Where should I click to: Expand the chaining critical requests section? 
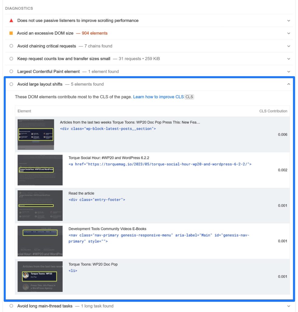(289, 46)
